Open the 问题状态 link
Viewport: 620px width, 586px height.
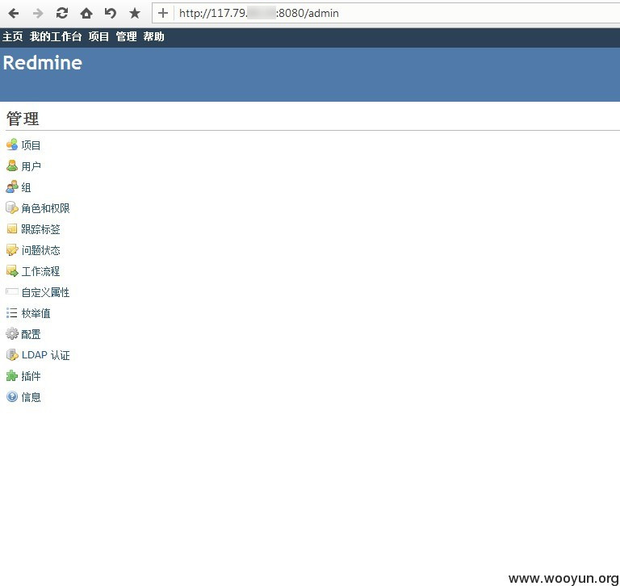coord(40,250)
